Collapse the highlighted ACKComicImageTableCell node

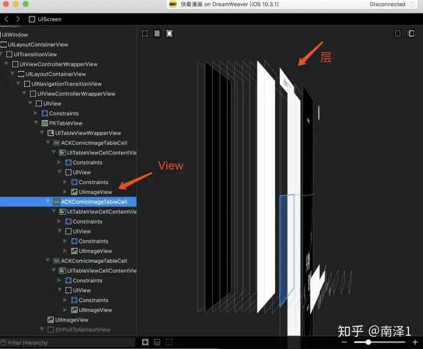coord(48,201)
